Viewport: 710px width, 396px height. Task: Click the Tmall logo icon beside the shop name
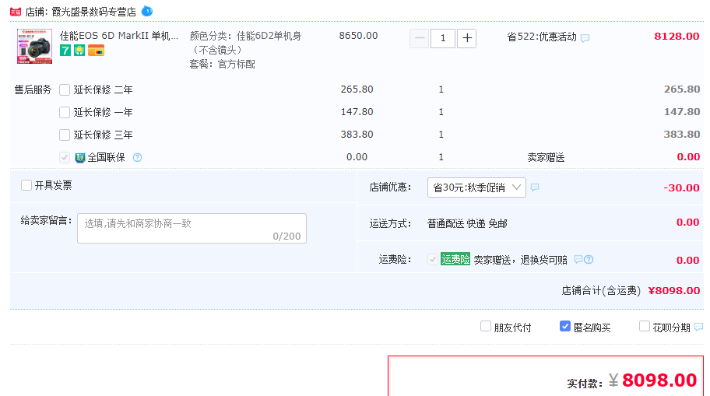[16, 12]
